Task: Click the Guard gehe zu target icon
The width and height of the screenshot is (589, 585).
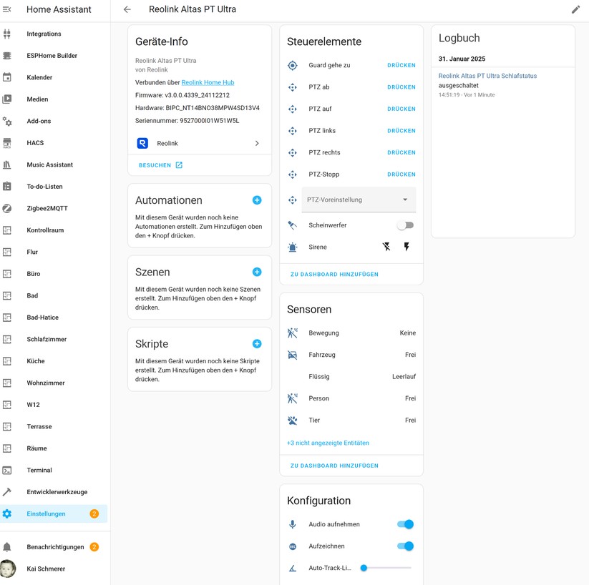Action: pos(292,65)
